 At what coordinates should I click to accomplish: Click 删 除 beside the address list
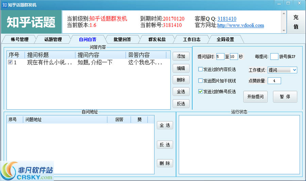pos(165,163)
